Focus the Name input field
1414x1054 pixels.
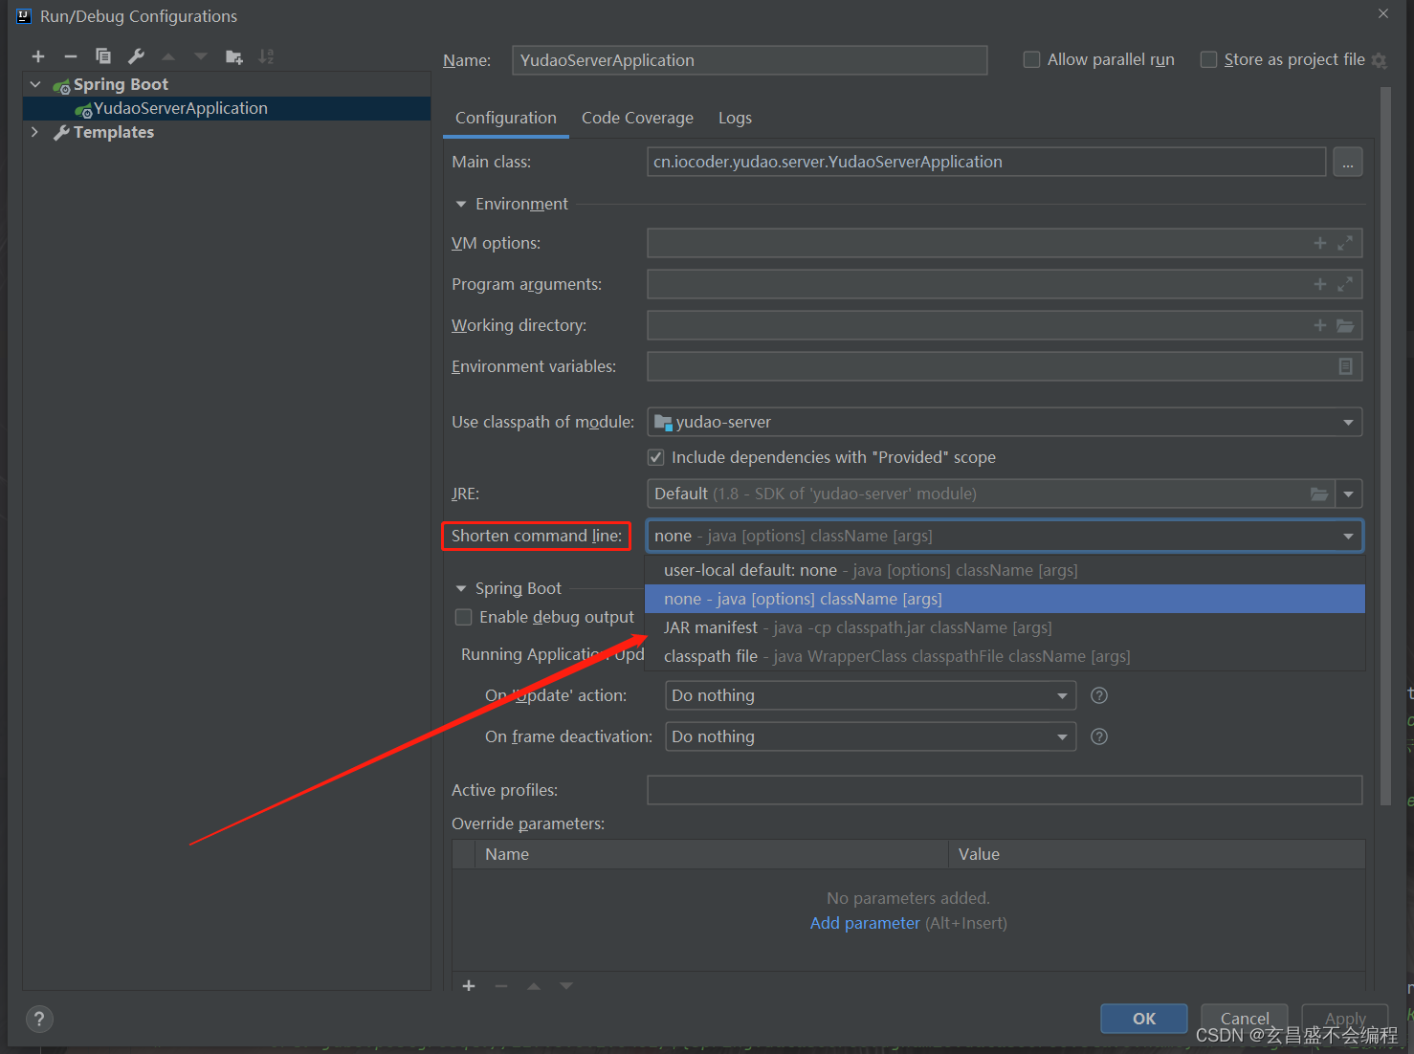750,60
